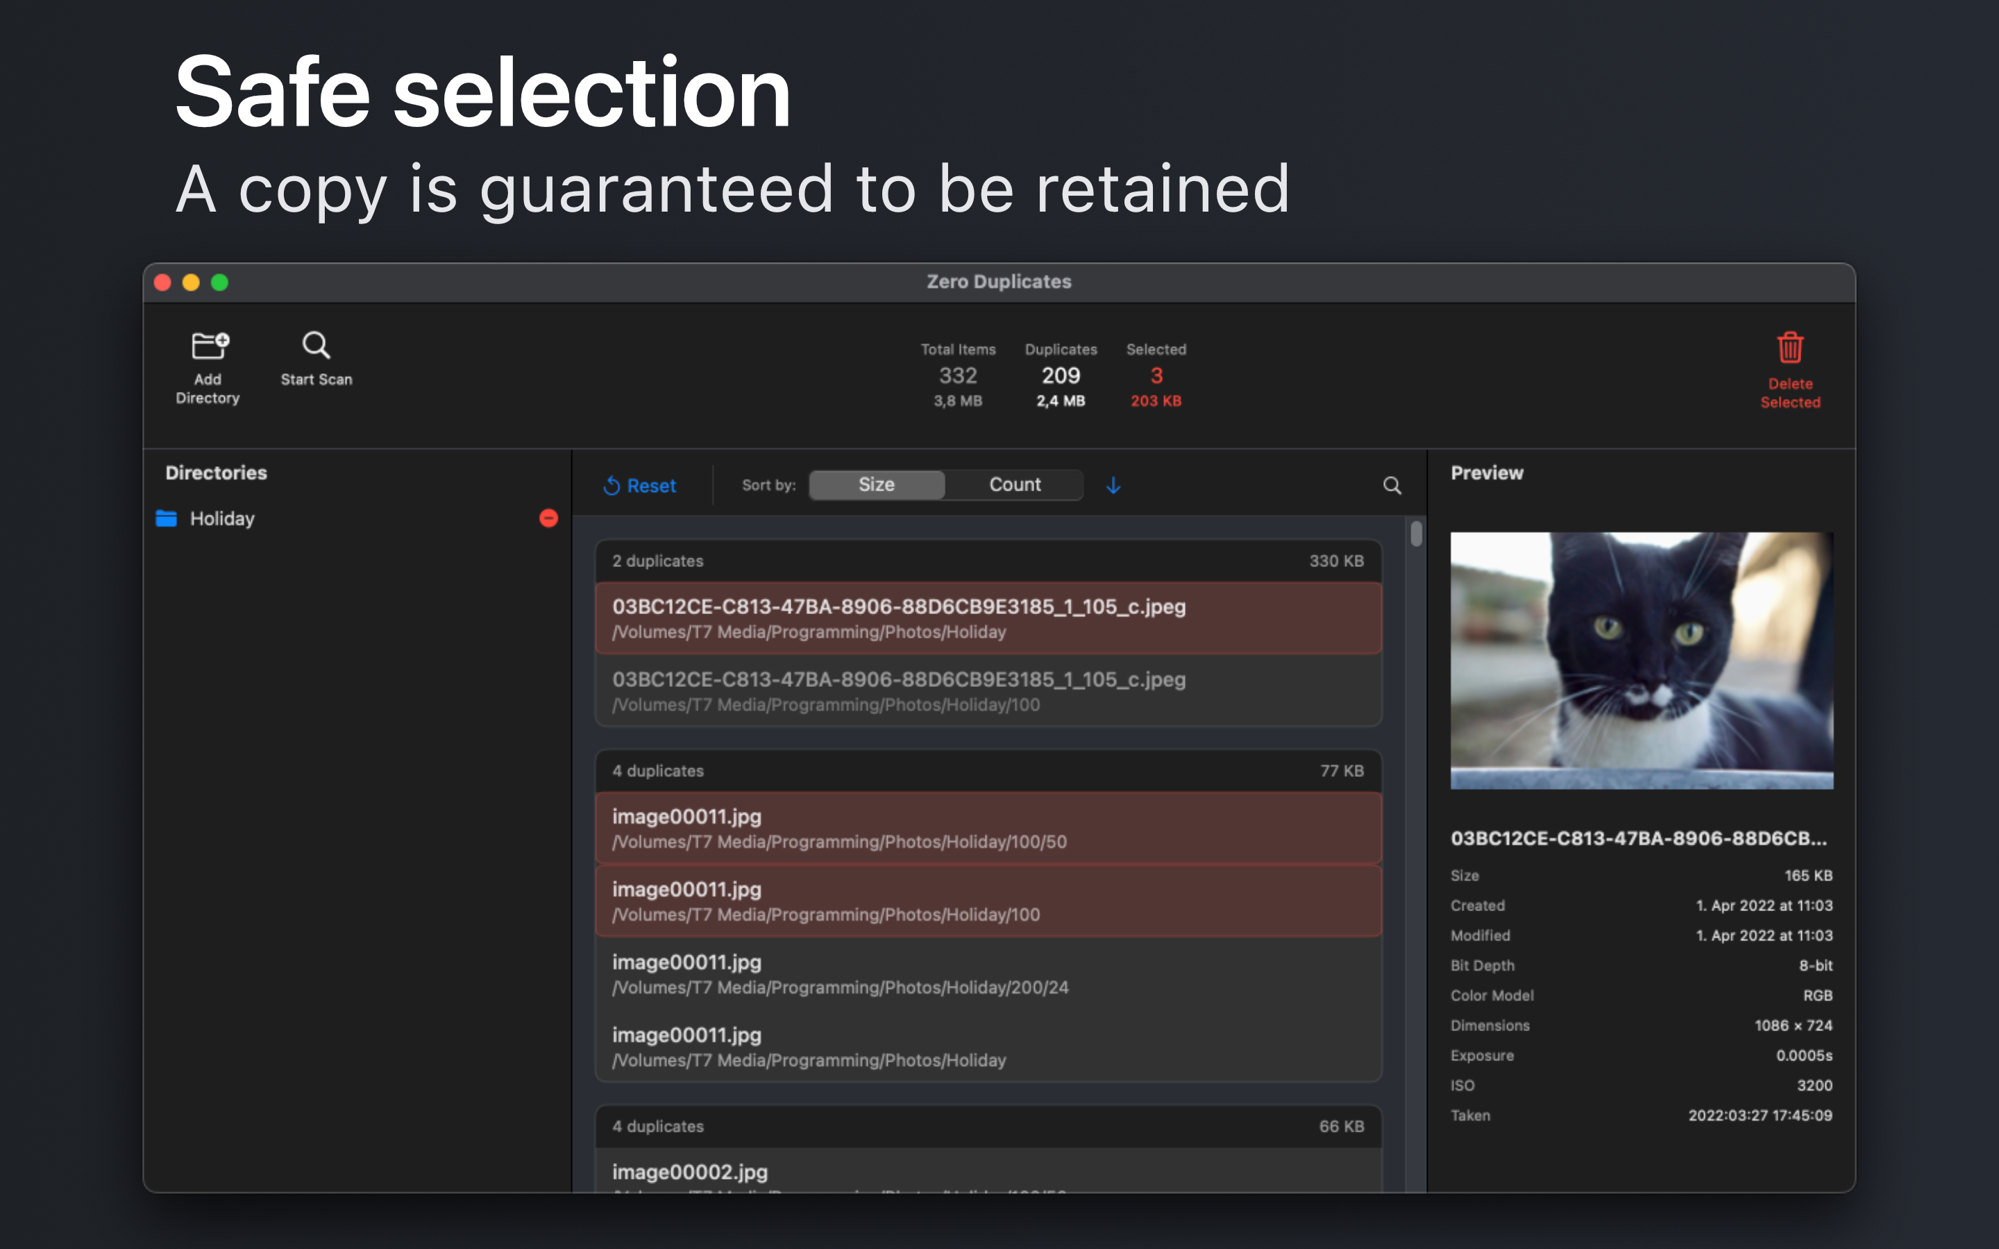The width and height of the screenshot is (1999, 1249).
Task: Click the Total Items 332 statistic
Action: pyautogui.click(x=958, y=375)
